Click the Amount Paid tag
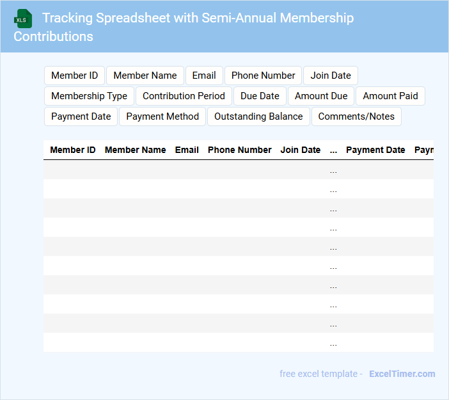Screen dimensions: 449x400 pos(390,96)
